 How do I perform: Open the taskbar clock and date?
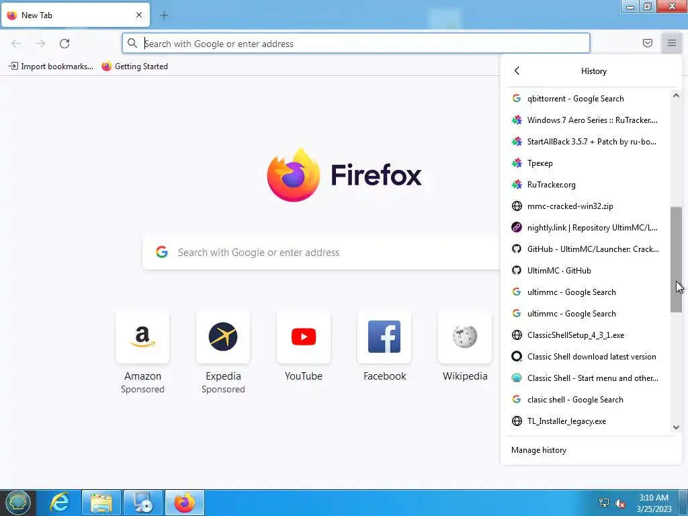[654, 503]
